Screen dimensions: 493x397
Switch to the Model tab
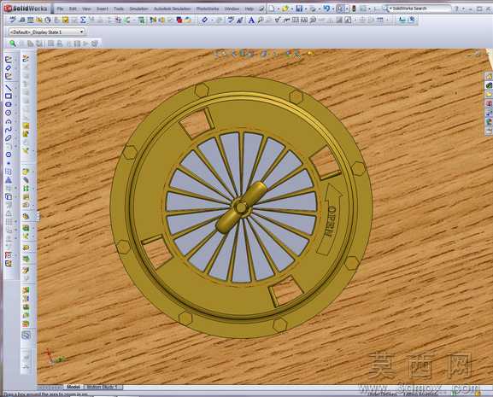(x=73, y=387)
